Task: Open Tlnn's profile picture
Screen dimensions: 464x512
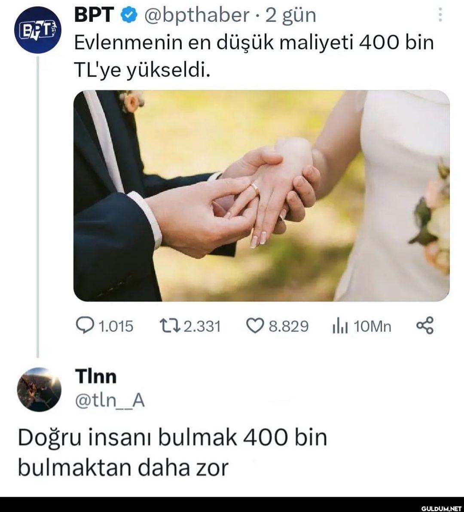Action: (x=39, y=389)
